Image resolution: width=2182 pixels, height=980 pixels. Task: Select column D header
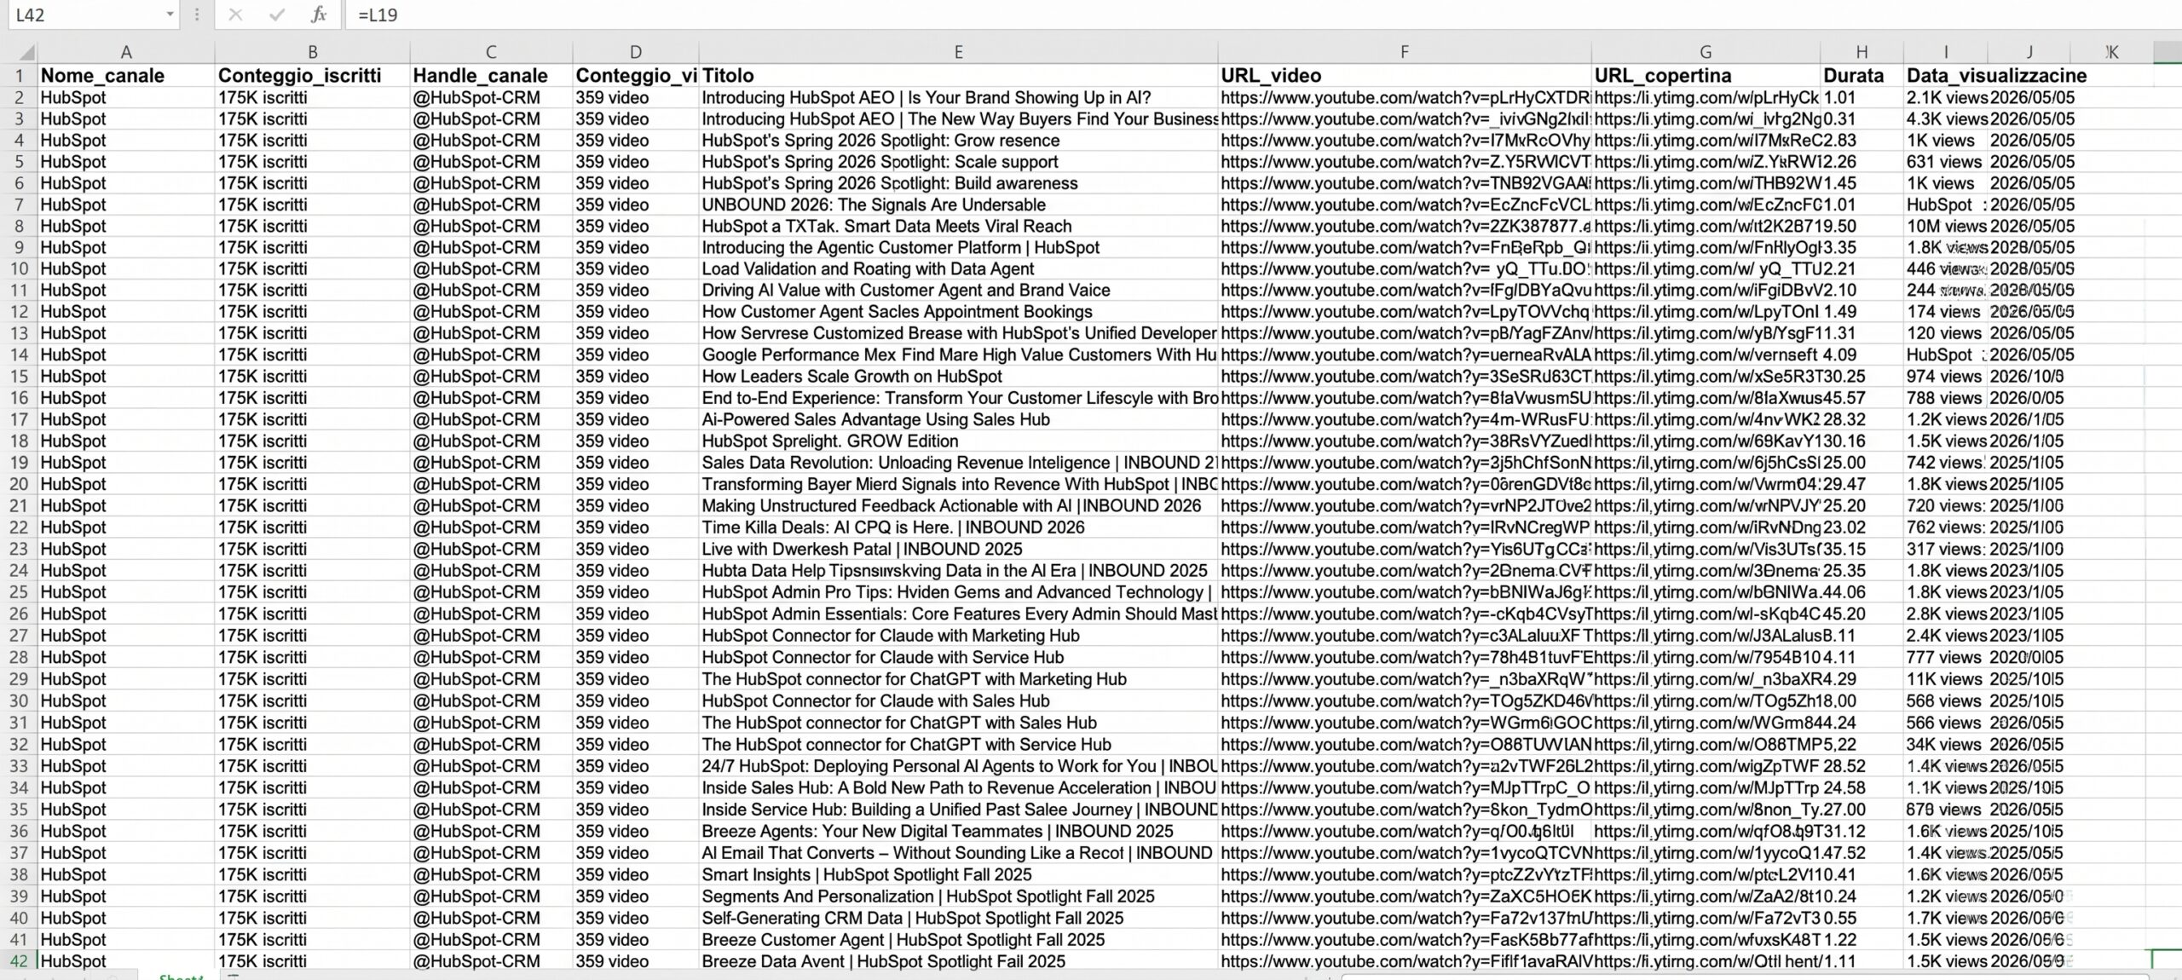[x=636, y=52]
